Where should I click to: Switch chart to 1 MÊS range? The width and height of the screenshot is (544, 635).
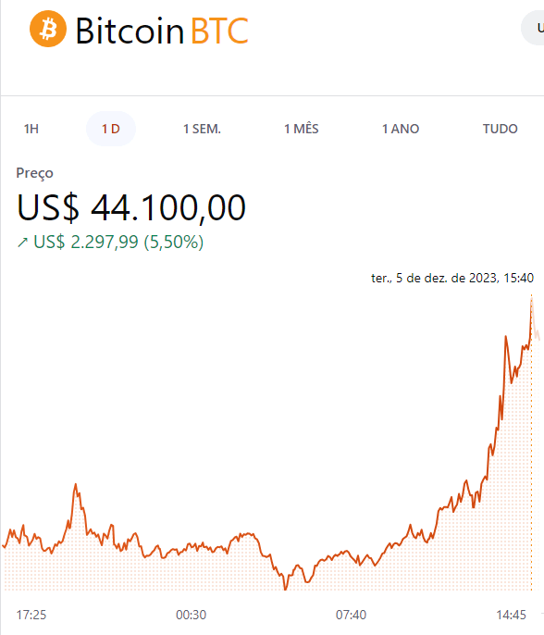pos(302,129)
